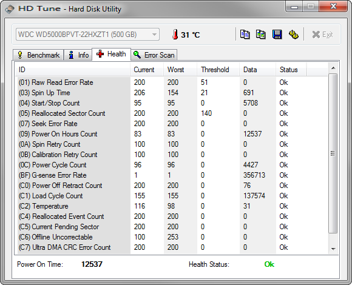Select the (C1) Load Cycle Count row

click(x=172, y=196)
